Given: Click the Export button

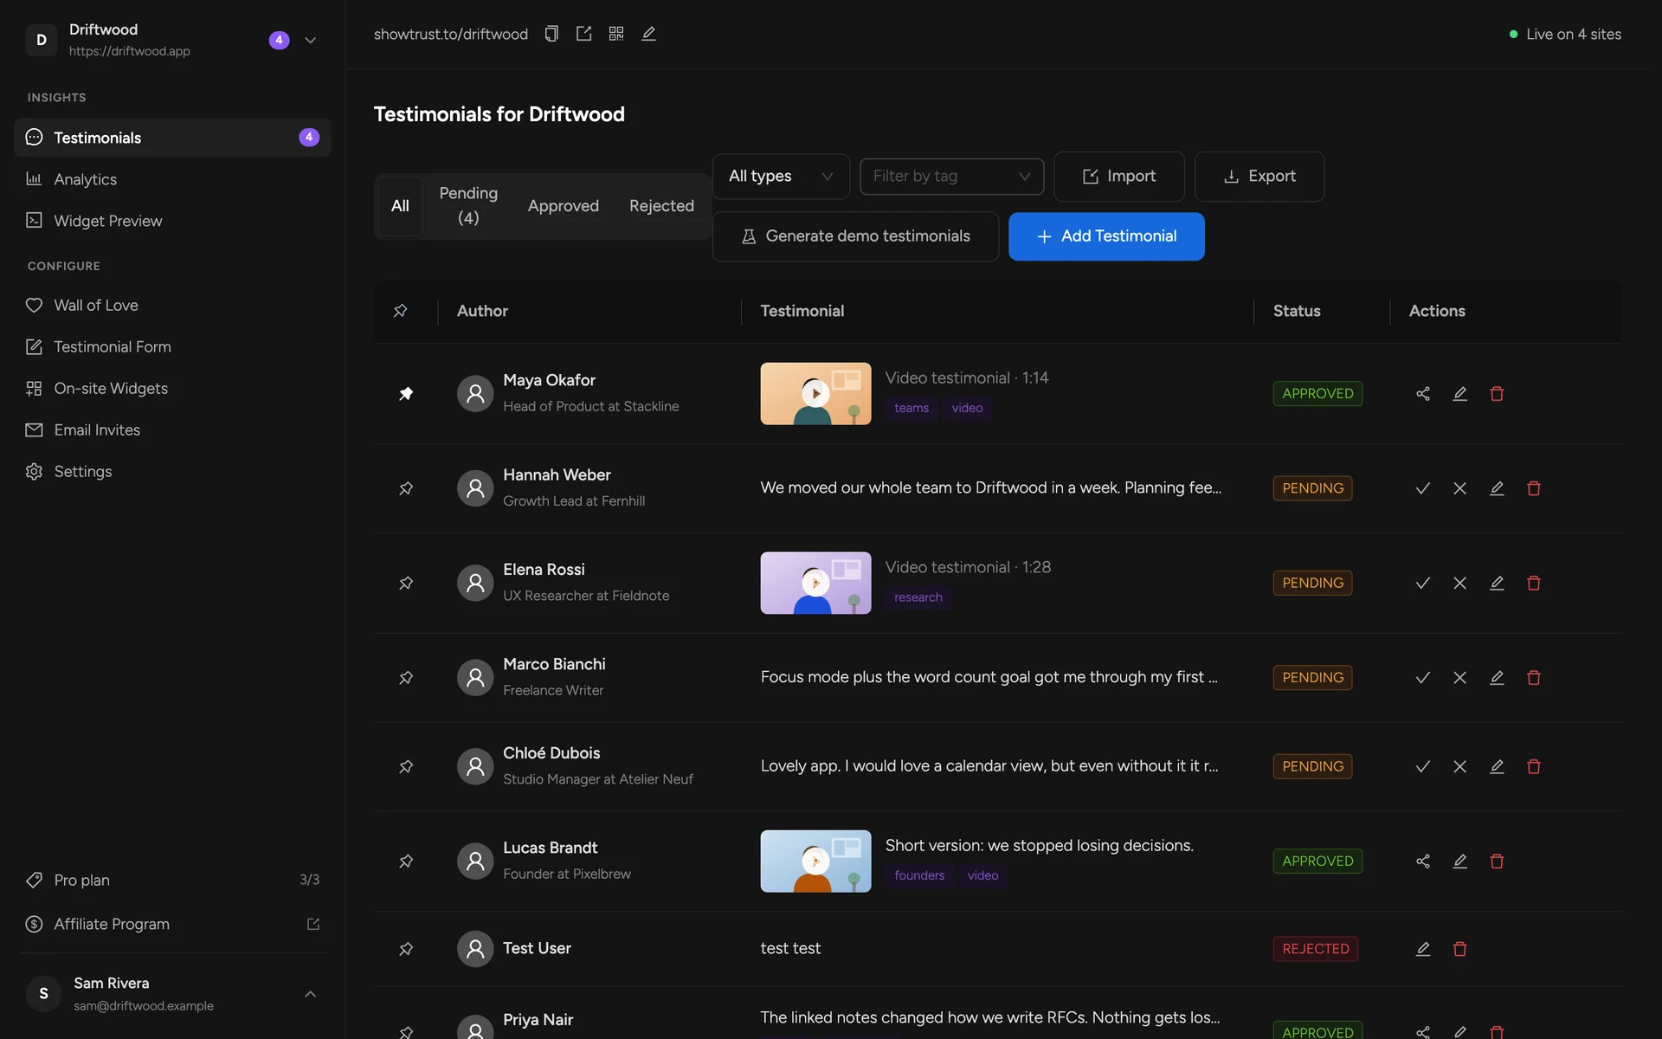Looking at the screenshot, I should (x=1259, y=177).
